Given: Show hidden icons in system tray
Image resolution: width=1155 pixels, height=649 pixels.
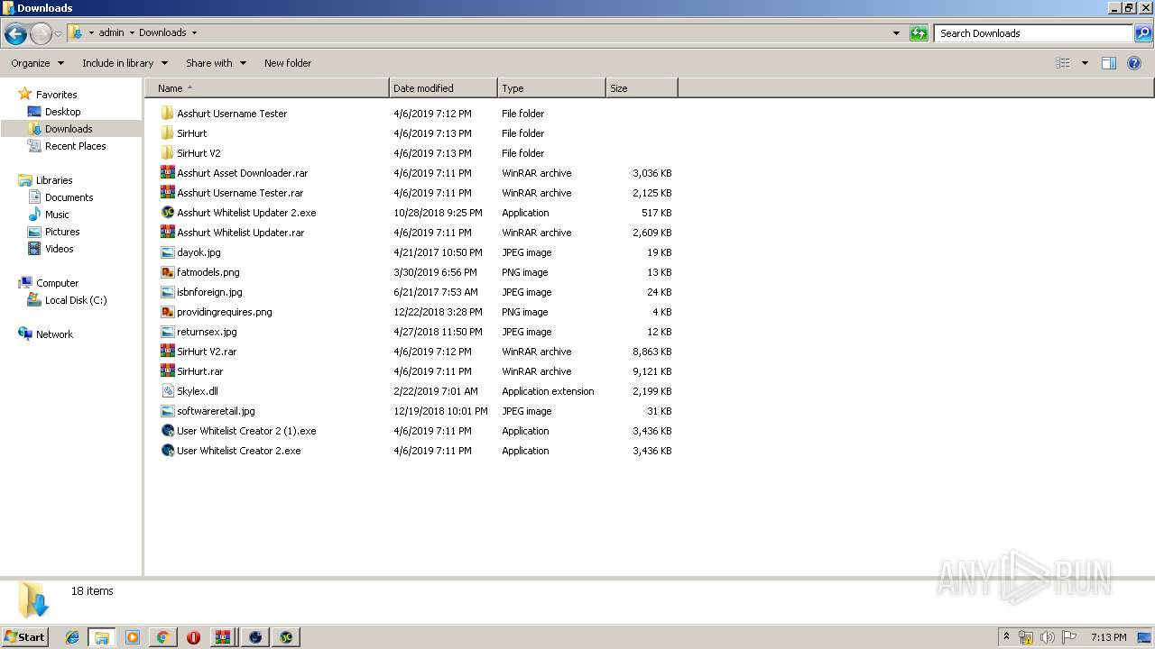Looking at the screenshot, I should click(1006, 637).
